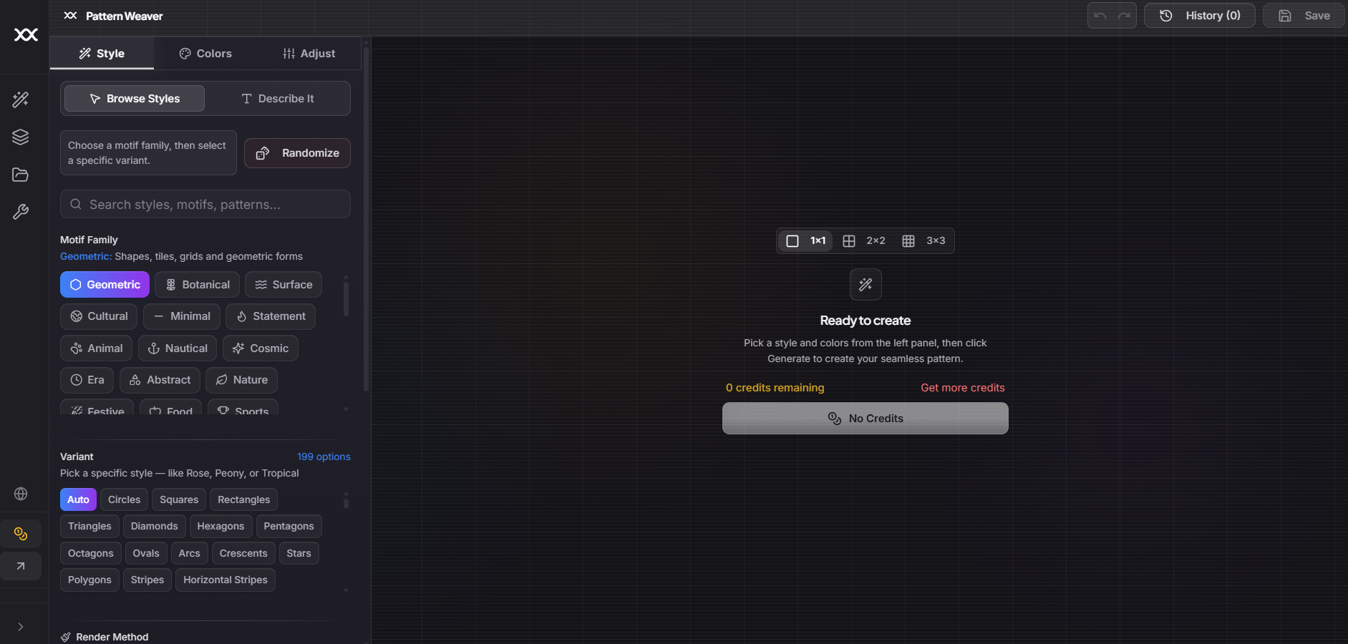Pick the Polygons variant
1348x644 pixels.
89,580
